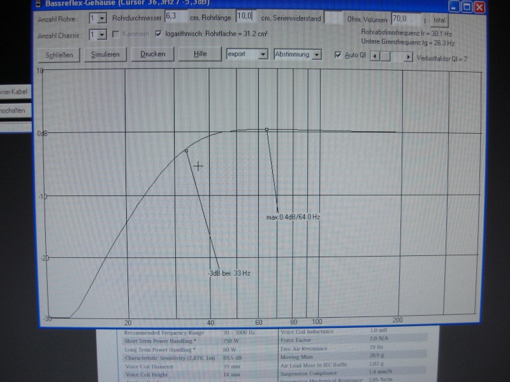Click the Rohrlänge input field
This screenshot has height=382, width=510.
246,15
